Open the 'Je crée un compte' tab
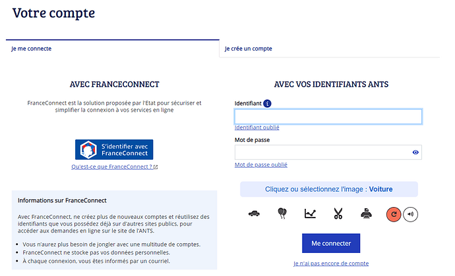The height and width of the screenshot is (276, 455). 249,49
